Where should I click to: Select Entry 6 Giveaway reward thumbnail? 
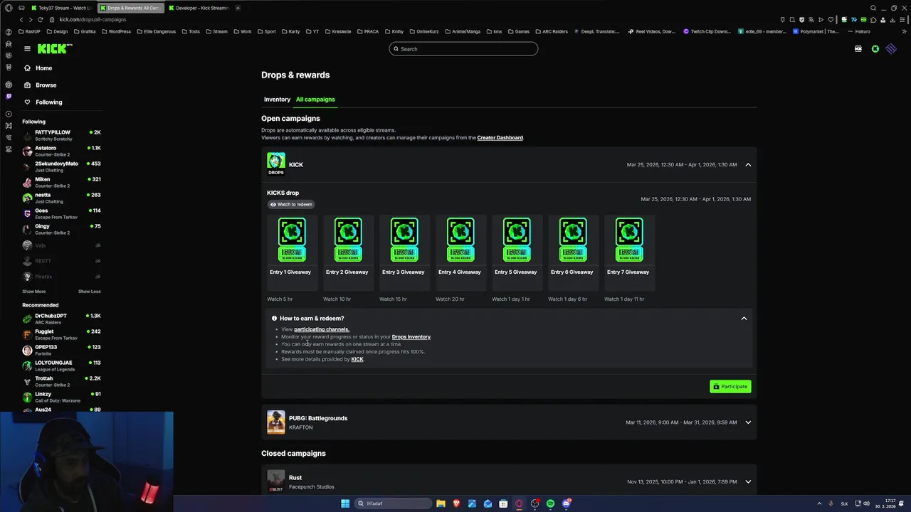pyautogui.click(x=573, y=240)
